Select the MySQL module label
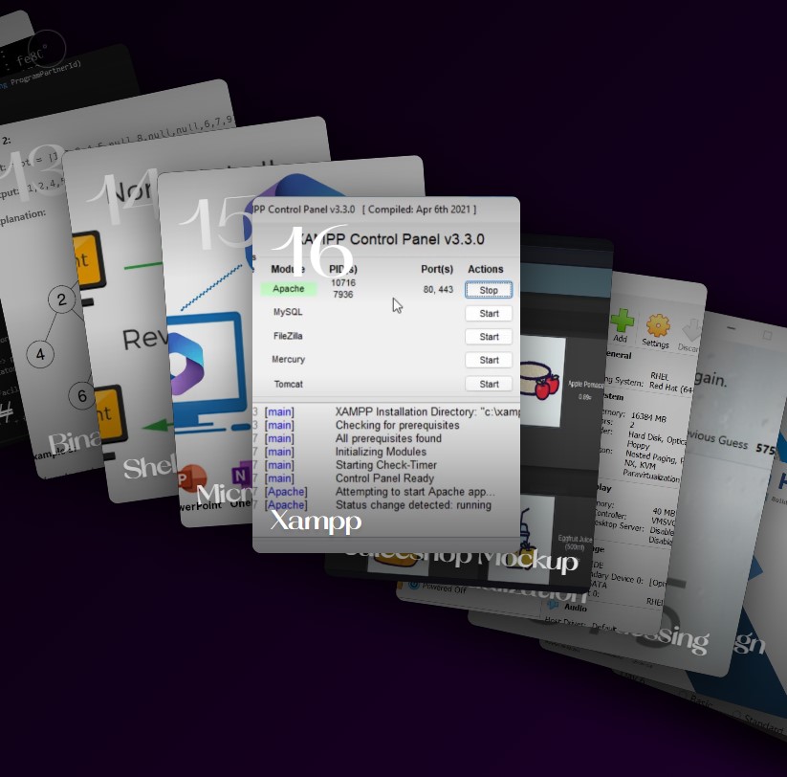 coord(288,312)
